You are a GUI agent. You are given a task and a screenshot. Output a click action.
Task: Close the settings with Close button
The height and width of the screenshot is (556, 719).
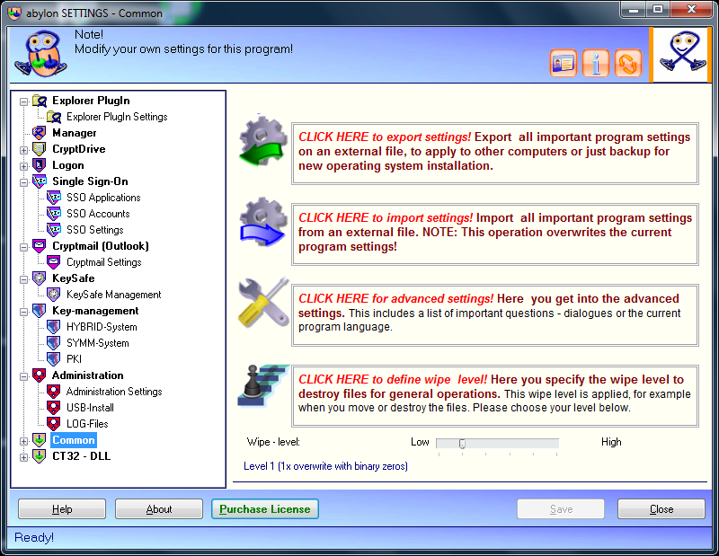coord(661,508)
